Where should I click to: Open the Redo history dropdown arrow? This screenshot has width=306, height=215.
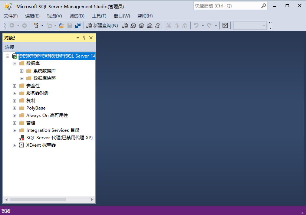216,26
